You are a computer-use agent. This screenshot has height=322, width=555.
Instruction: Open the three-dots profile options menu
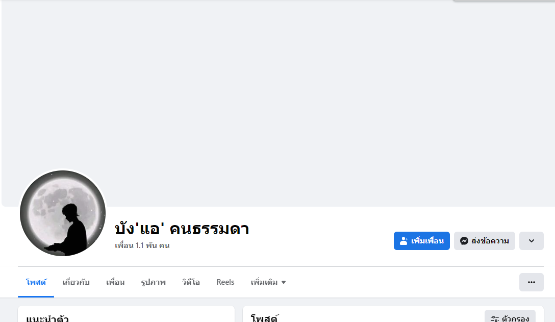(x=532, y=282)
